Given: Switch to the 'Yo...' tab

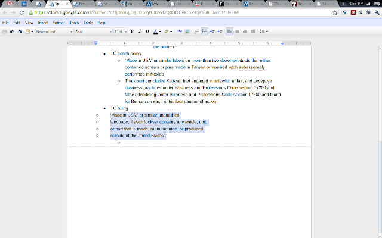Looking at the screenshot, I should click(x=131, y=4).
